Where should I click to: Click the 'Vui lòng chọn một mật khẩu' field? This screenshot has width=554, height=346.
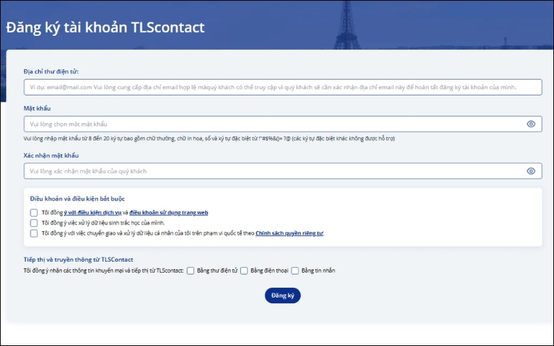tap(270, 124)
